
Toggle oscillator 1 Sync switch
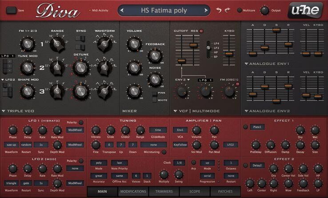[x=80, y=39]
